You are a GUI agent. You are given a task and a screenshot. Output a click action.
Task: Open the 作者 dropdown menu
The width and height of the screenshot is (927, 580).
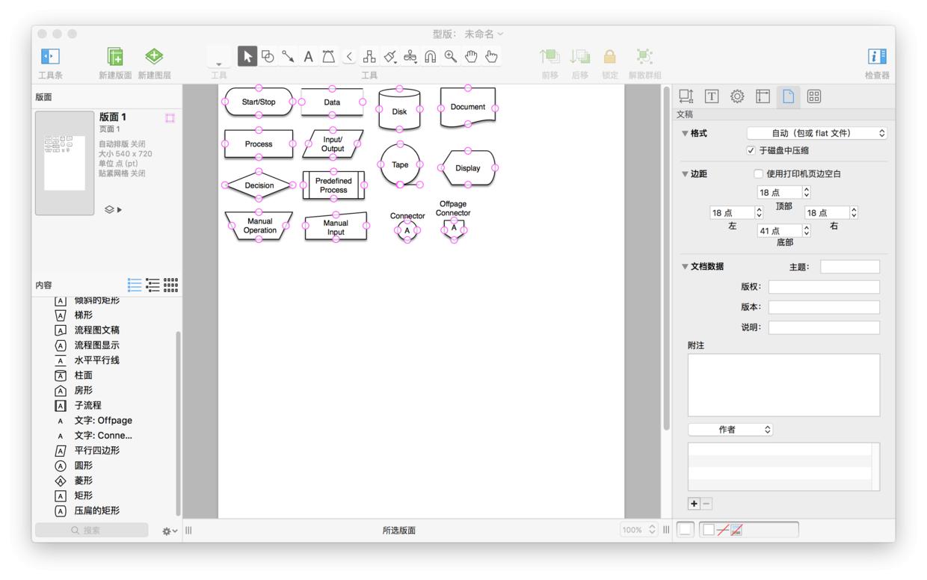[730, 430]
